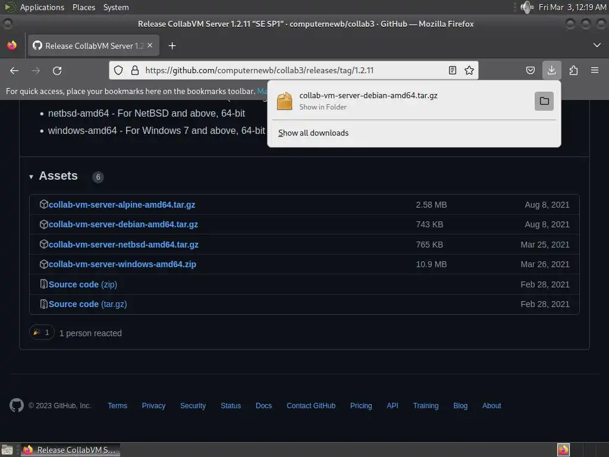Click the GitHub logo in footer
Screen dimensions: 609x457
16,405
